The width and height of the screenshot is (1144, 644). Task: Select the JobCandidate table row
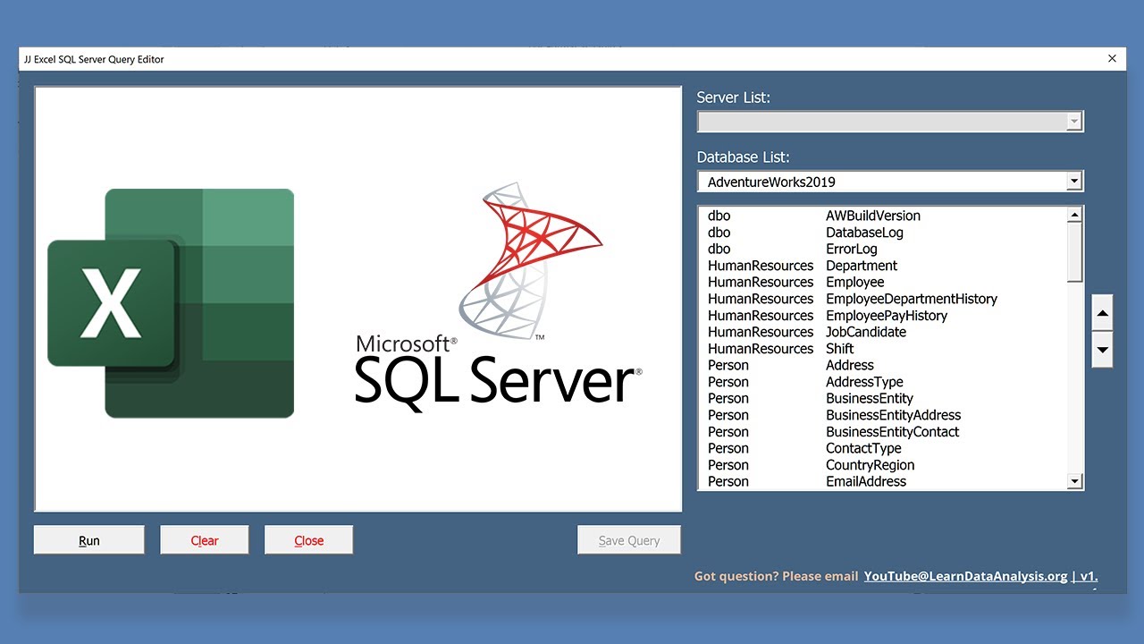883,332
